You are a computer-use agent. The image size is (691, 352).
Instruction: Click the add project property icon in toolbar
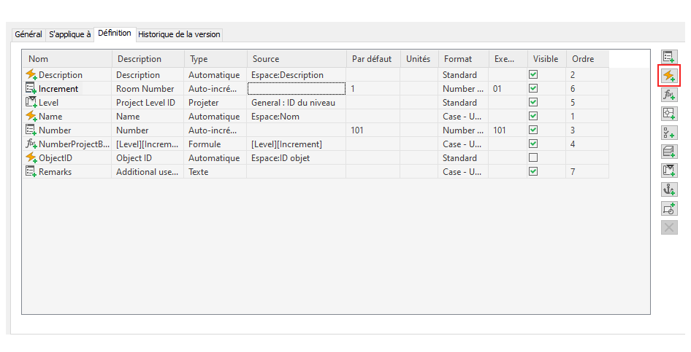pyautogui.click(x=669, y=171)
